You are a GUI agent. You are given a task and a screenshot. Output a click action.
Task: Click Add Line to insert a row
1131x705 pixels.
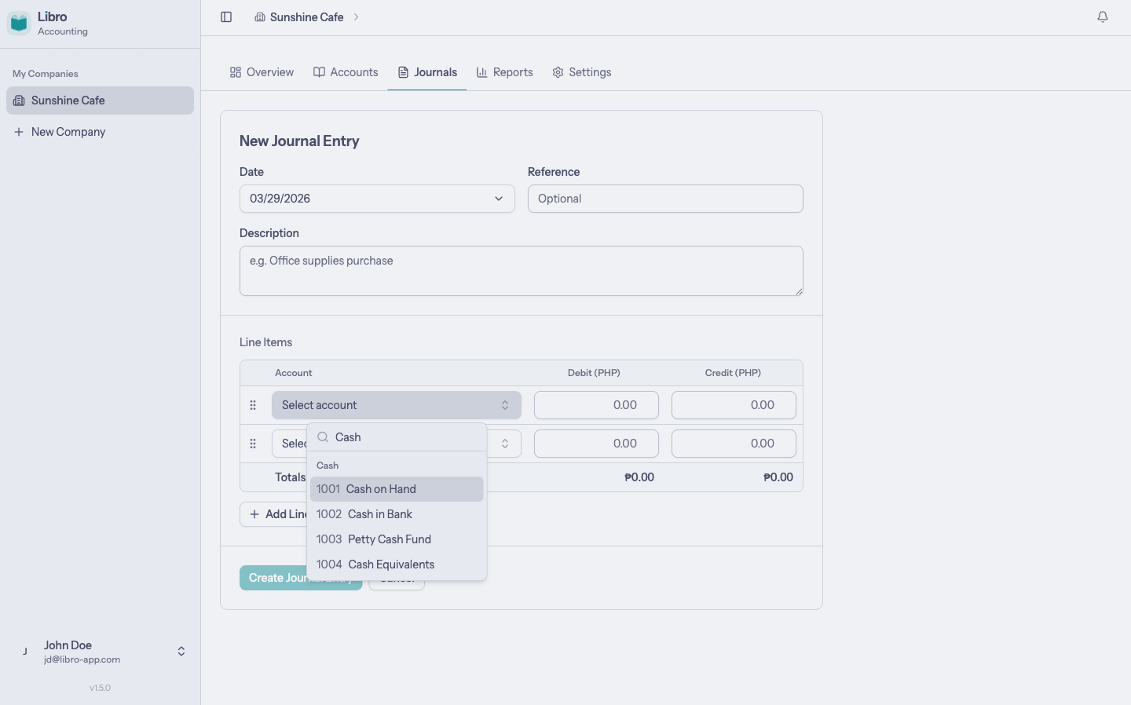(275, 514)
